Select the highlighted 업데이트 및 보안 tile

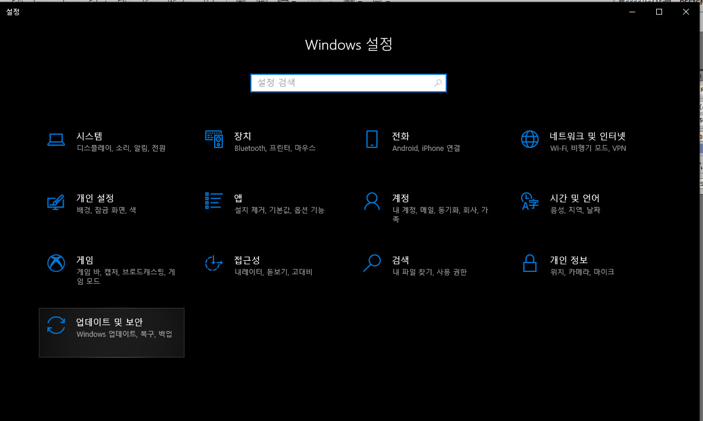[x=111, y=332]
